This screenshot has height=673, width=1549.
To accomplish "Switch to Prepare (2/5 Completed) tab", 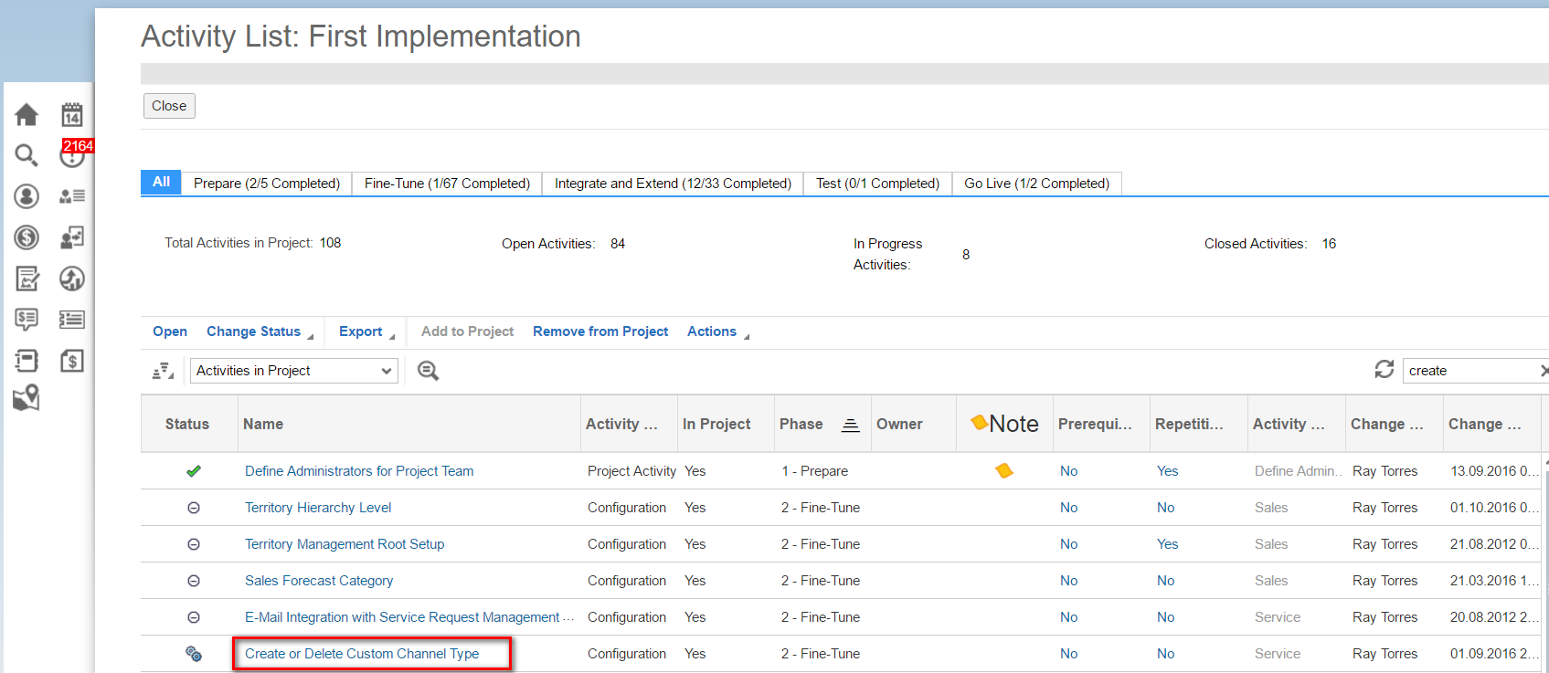I will [x=267, y=184].
